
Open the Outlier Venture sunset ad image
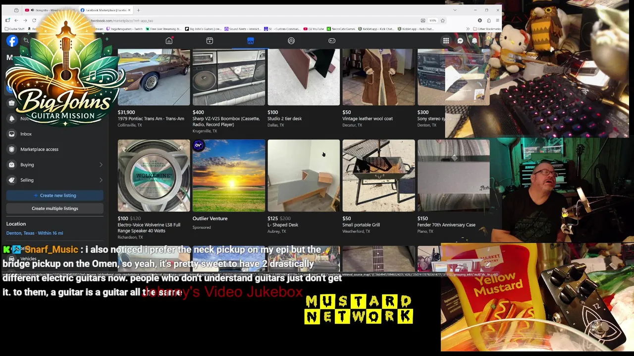229,176
